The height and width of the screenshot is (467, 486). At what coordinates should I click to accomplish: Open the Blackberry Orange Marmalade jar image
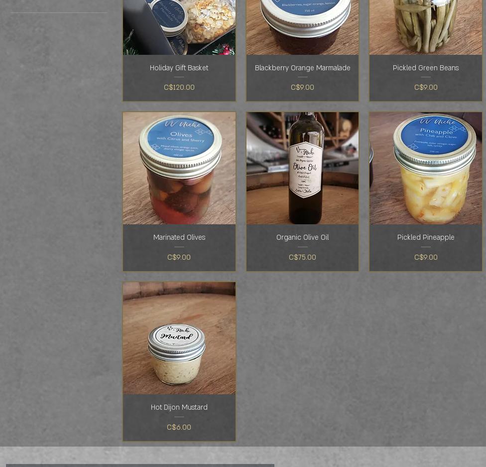point(303,27)
